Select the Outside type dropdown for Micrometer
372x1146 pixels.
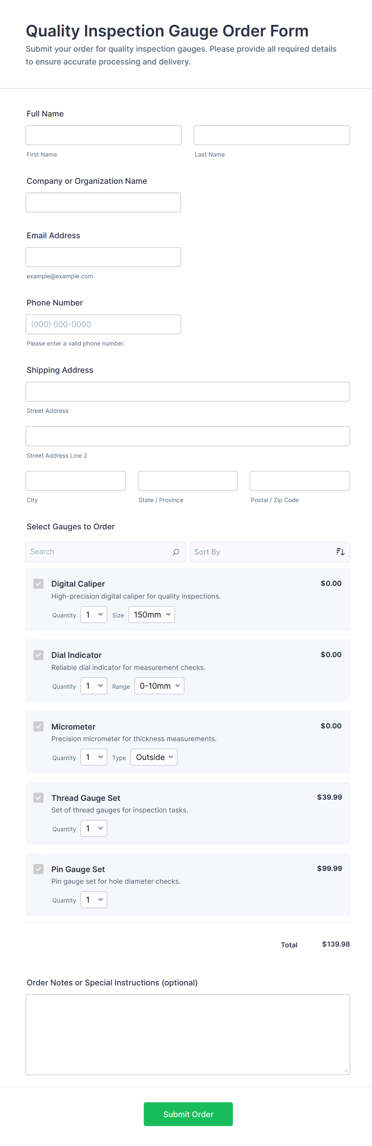tap(154, 757)
